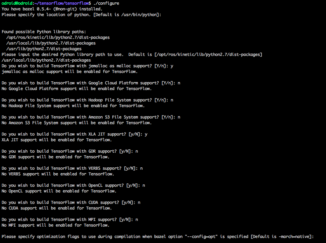Image resolution: width=326 pixels, height=243 pixels.
Task: Click the optimization flags prompt at the bottom
Action: (x=158, y=237)
